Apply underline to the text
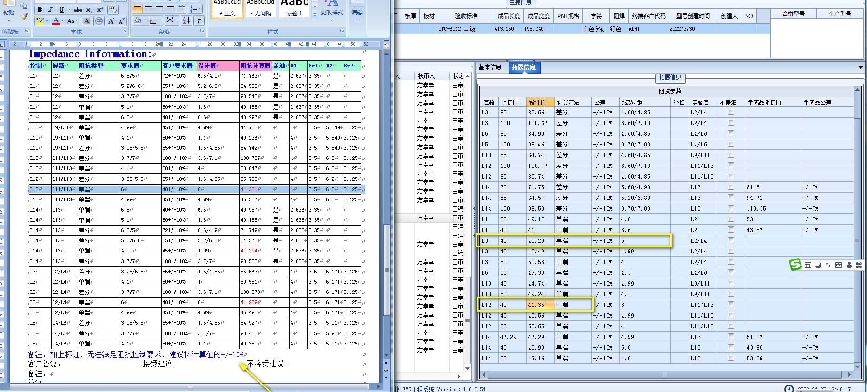The width and height of the screenshot is (867, 392). click(x=61, y=9)
